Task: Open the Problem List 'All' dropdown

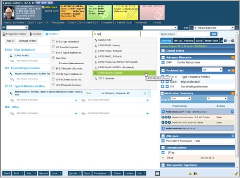Action: coord(212,69)
